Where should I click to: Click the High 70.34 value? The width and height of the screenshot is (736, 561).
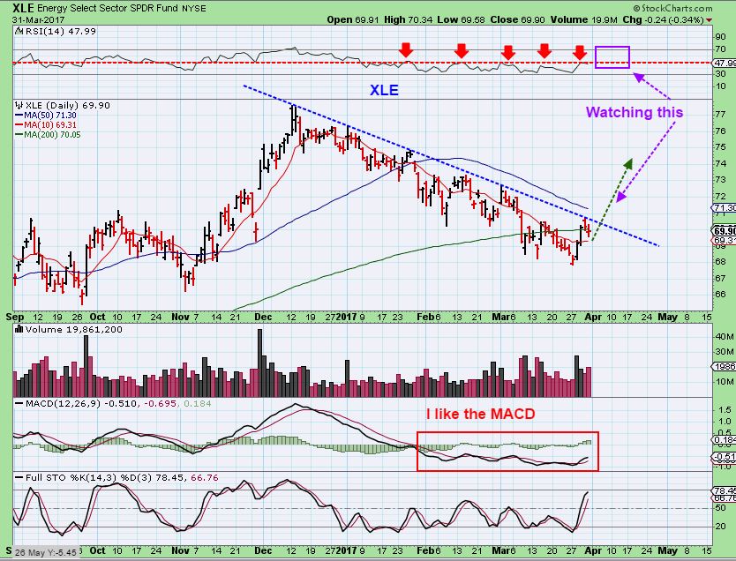point(408,19)
